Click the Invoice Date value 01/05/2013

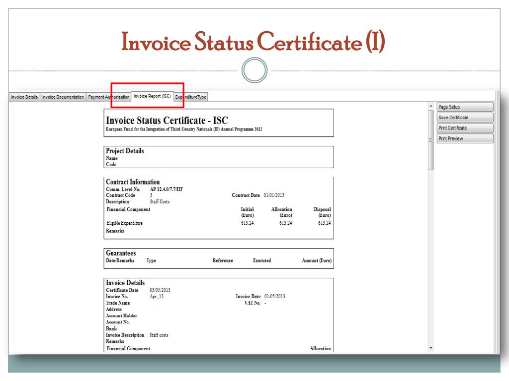(x=274, y=297)
